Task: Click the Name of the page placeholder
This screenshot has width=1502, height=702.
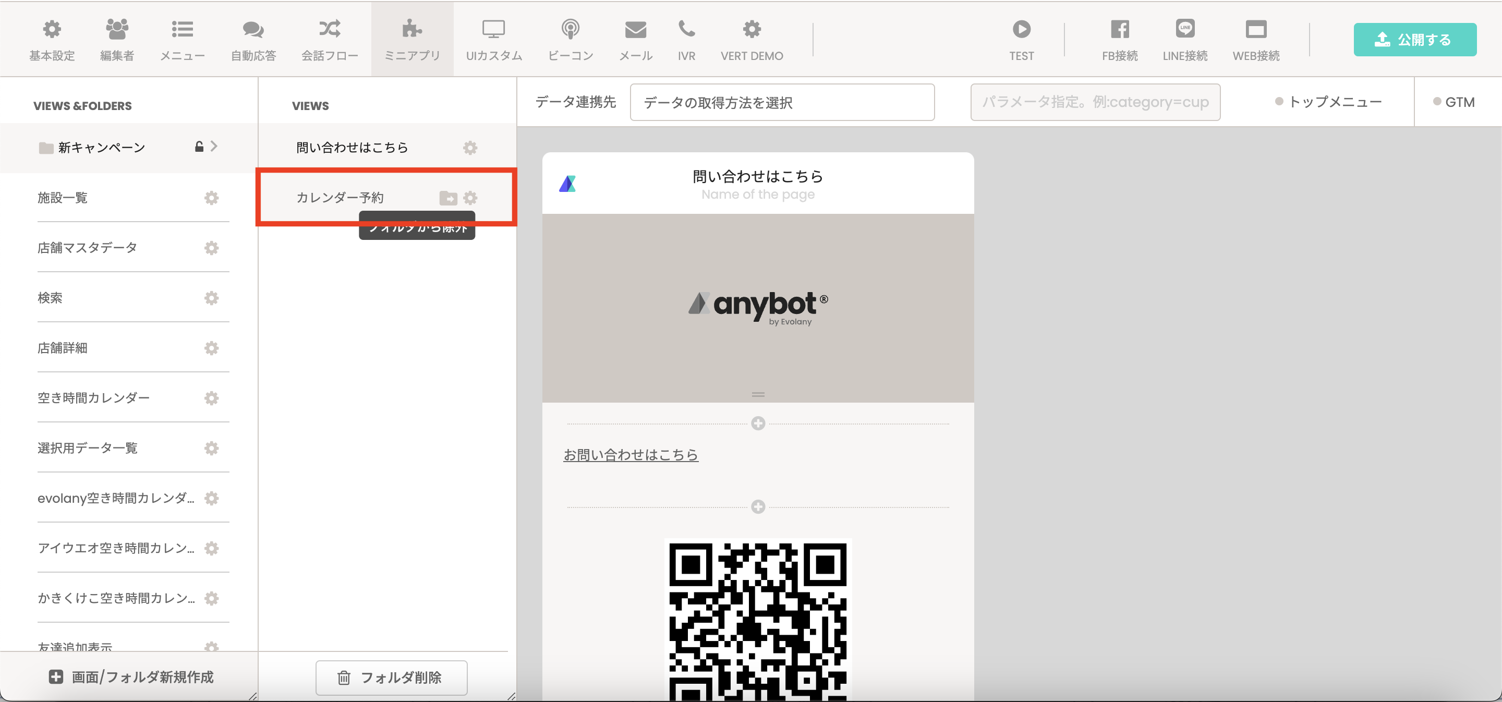Action: point(757,195)
